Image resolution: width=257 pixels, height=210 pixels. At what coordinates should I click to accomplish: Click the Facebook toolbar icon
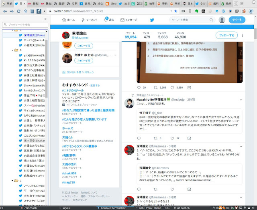click(x=39, y=11)
